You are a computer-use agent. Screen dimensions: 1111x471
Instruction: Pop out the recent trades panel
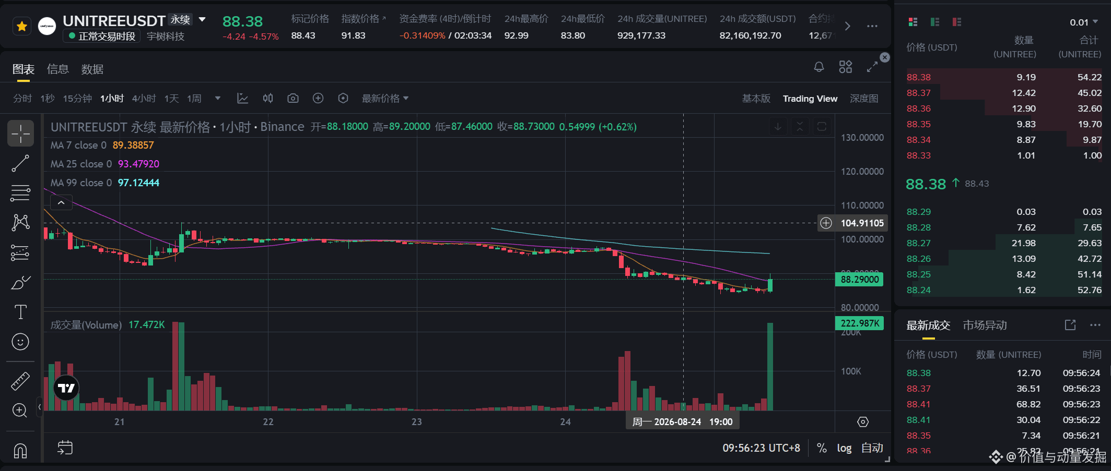(x=1070, y=325)
